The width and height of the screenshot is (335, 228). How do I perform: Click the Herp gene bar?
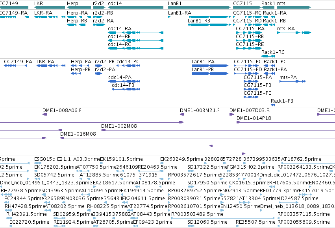[x=79, y=7]
